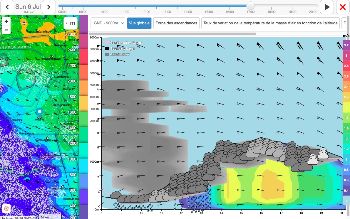Select the Vue globale tab
The image size is (350, 219).
point(139,23)
